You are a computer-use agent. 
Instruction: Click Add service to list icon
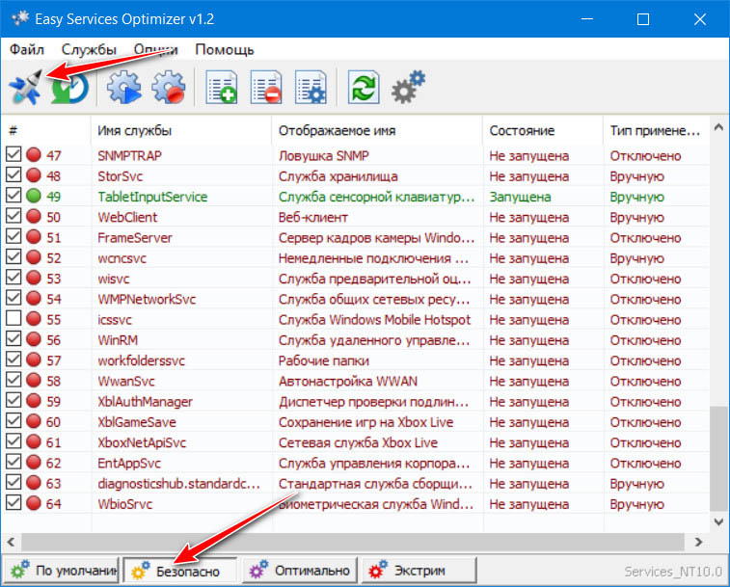click(x=222, y=87)
